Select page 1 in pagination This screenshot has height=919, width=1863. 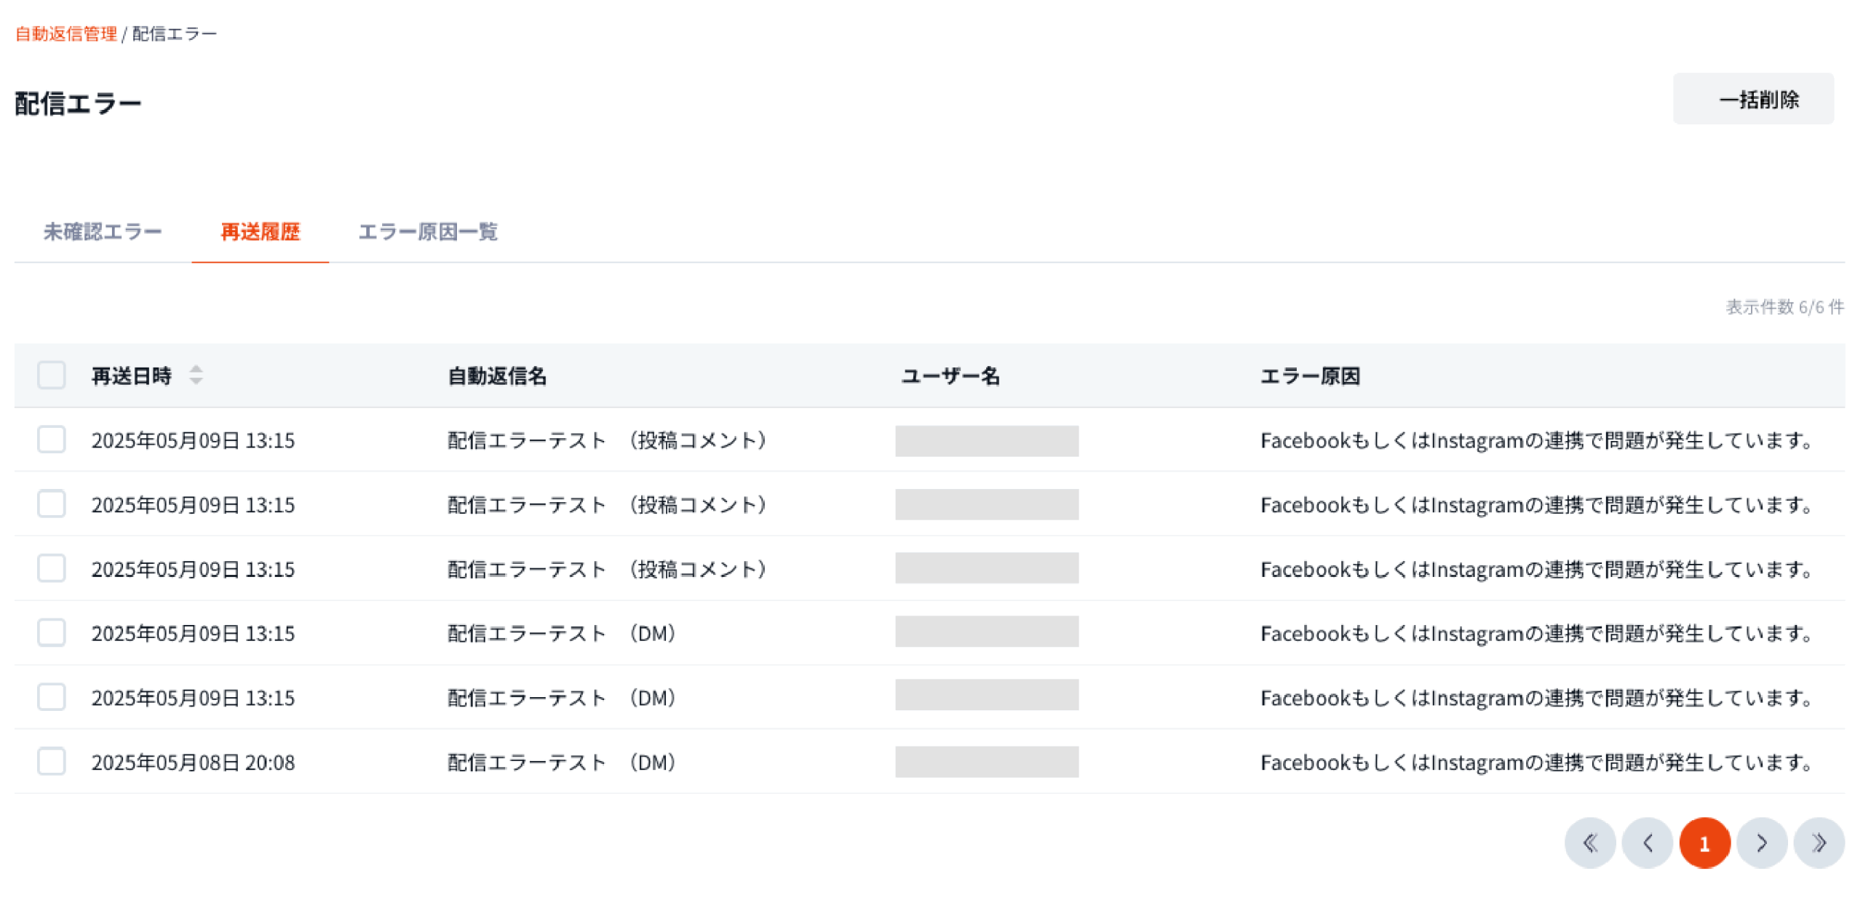(x=1704, y=843)
